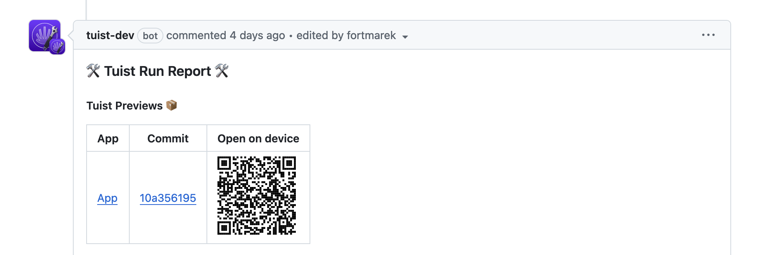This screenshot has height=255, width=757.
Task: Open the tuist-dev profile link
Action: pos(110,35)
